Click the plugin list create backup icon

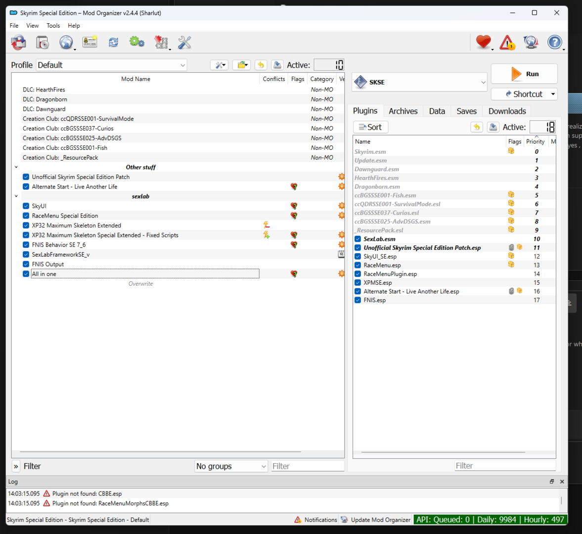coord(493,127)
